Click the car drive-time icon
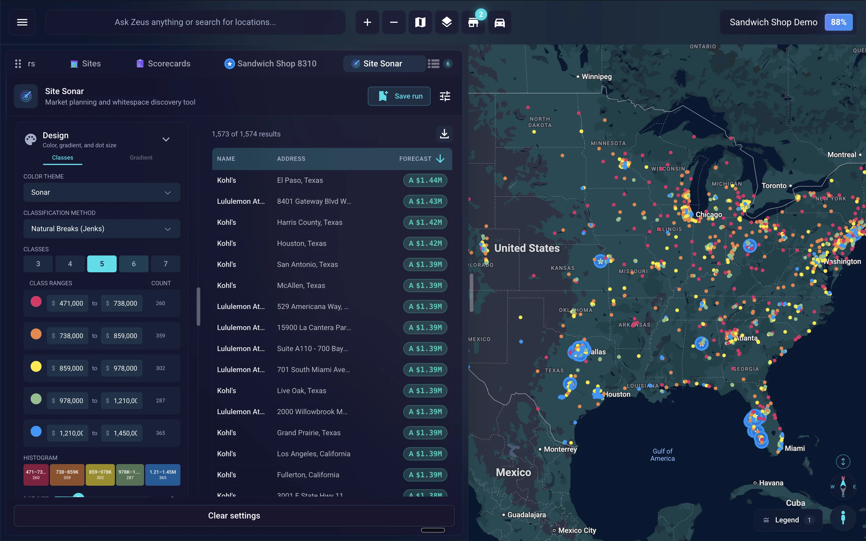This screenshot has width=866, height=541. coord(499,22)
